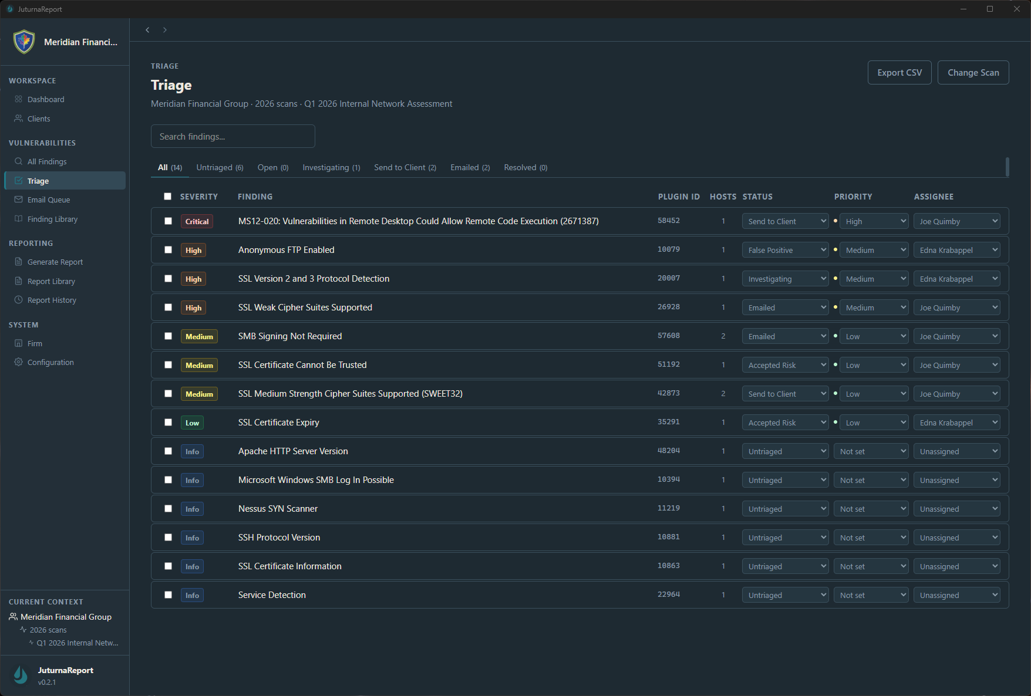Check the SSL Certificate Expiry row checkbox
This screenshot has height=696, width=1031.
(168, 422)
